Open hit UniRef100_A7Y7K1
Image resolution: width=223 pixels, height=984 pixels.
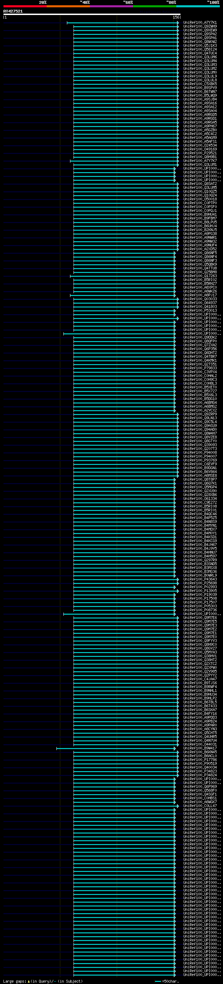200,23
